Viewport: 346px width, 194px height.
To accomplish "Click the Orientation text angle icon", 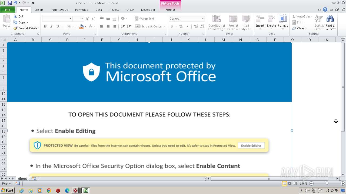I will [x=123, y=19].
